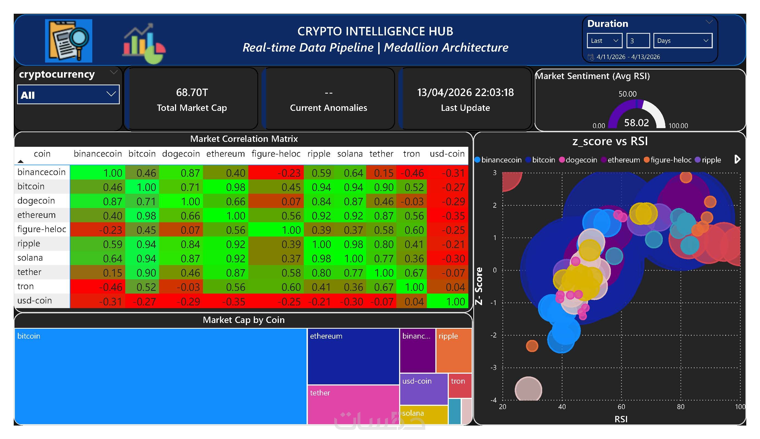Select the bitcoin treemap tile

[160, 376]
